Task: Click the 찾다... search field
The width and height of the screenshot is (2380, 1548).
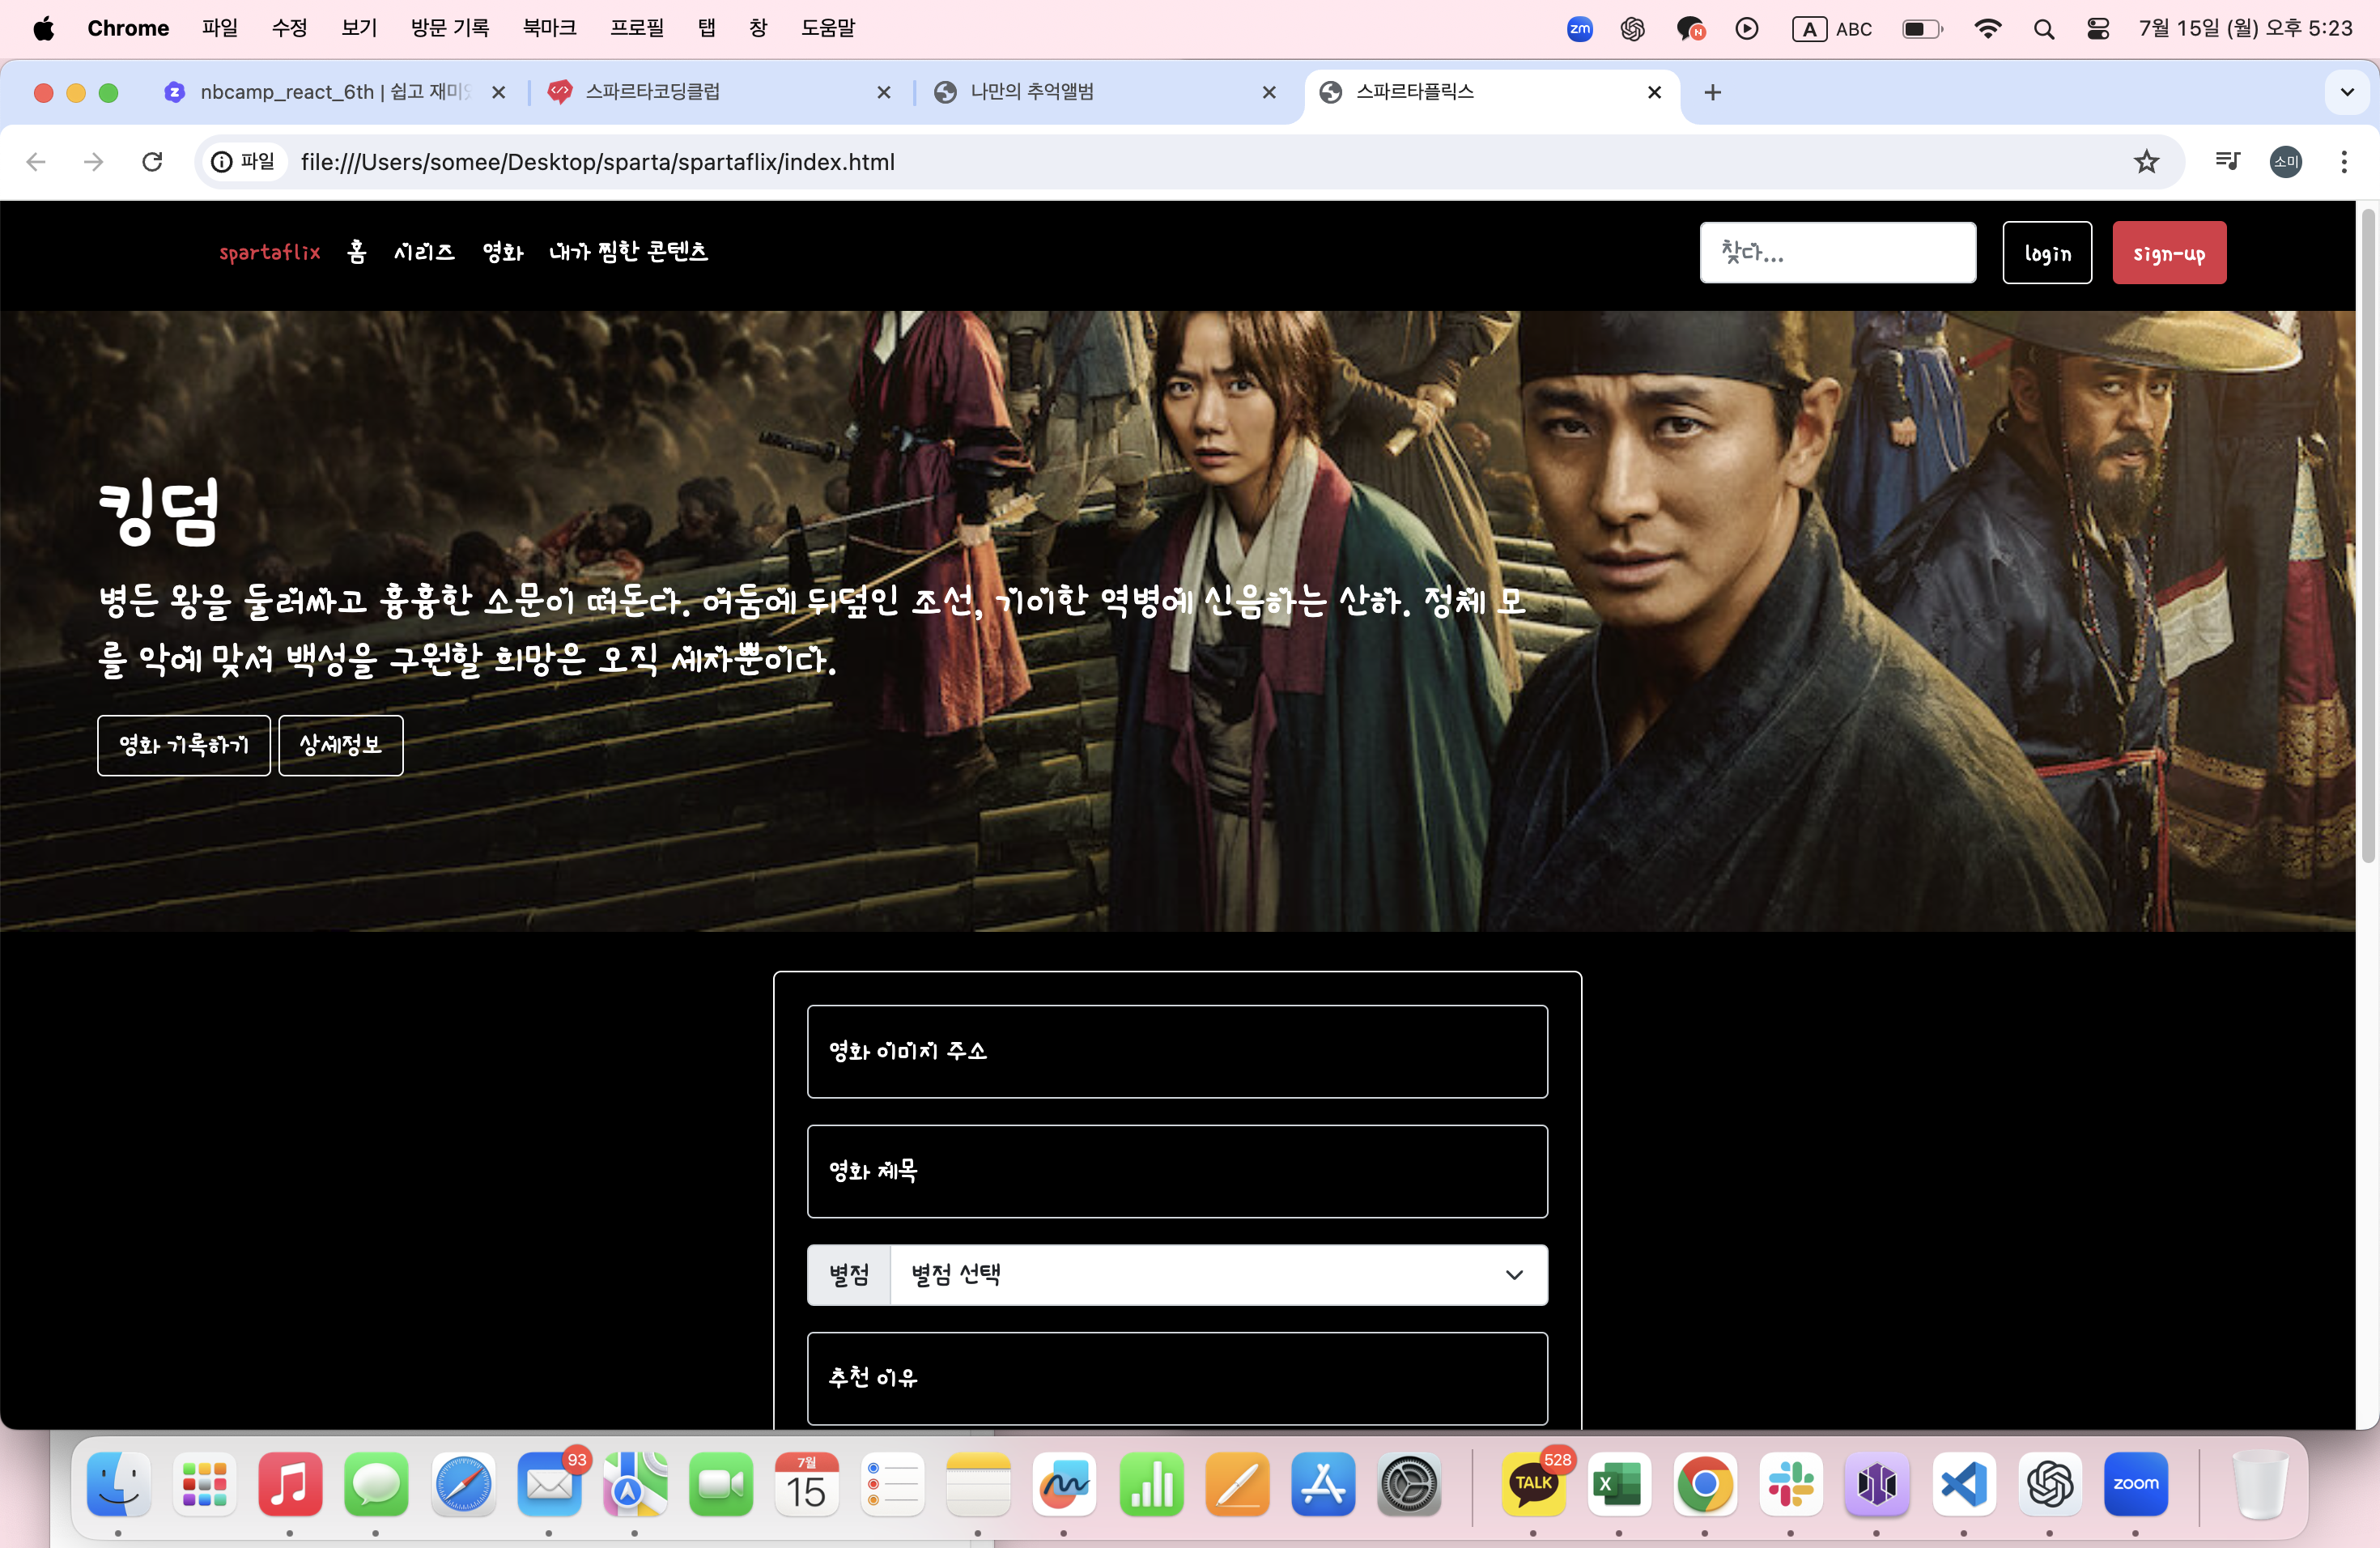Action: click(1838, 253)
